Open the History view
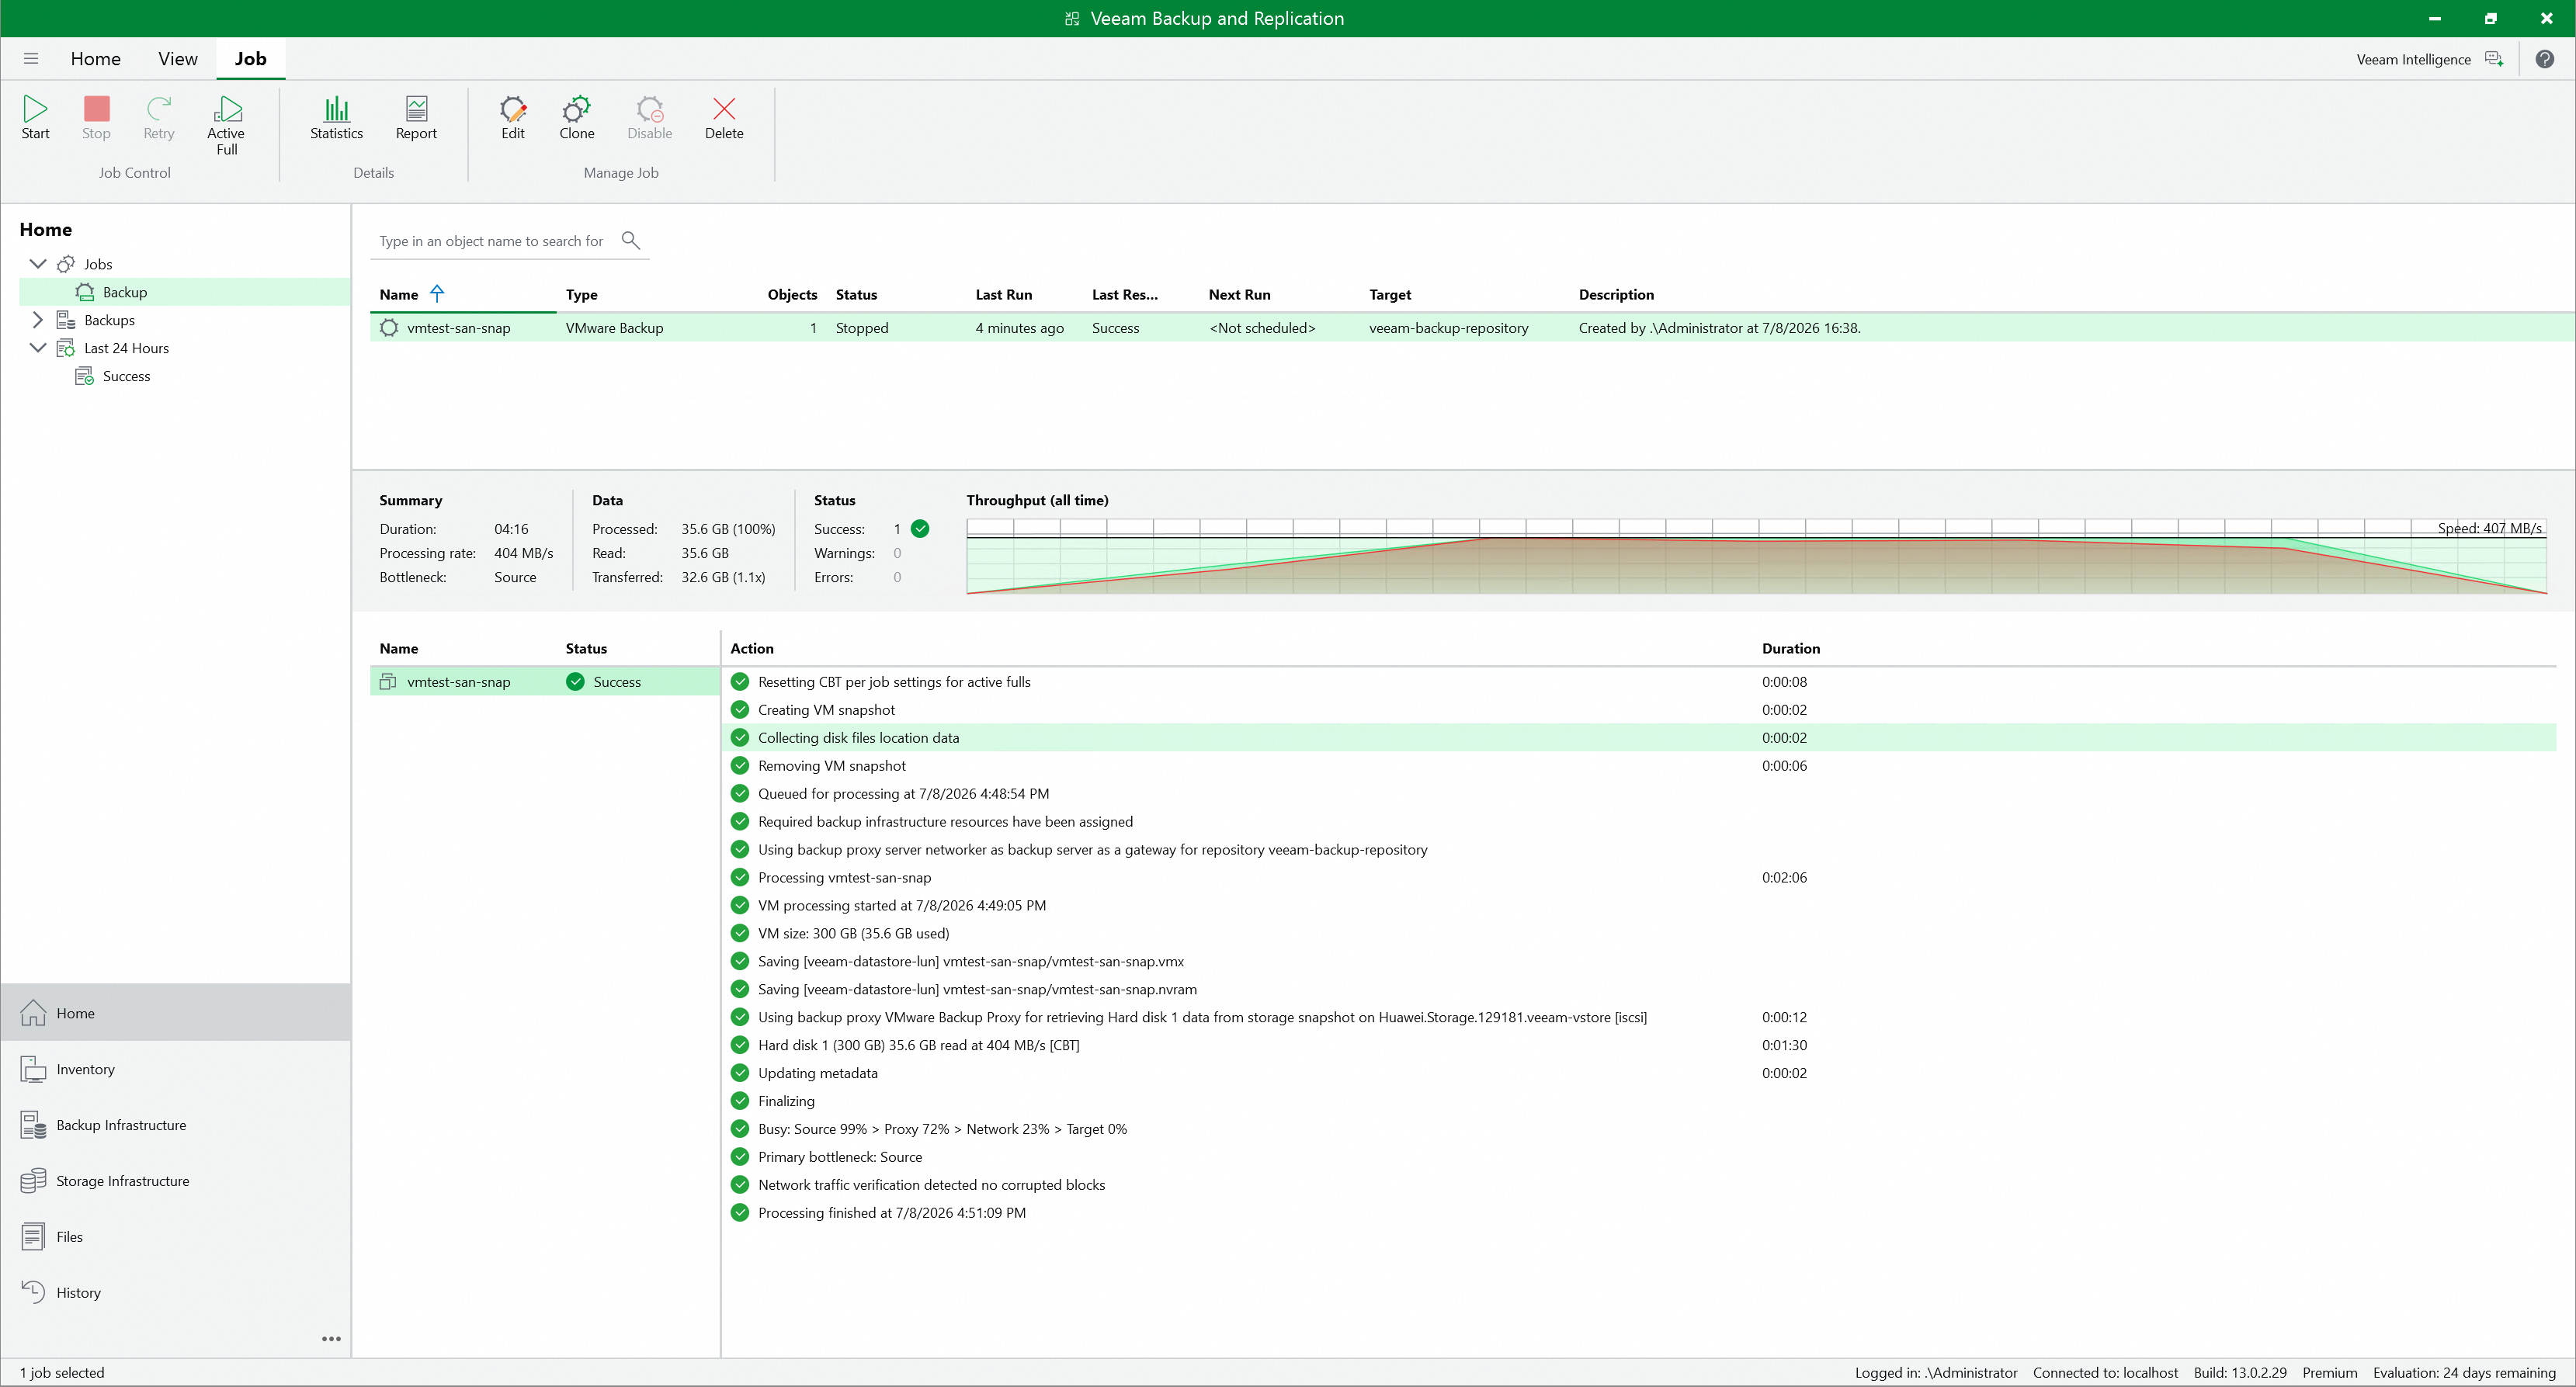Image resolution: width=2576 pixels, height=1387 pixels. pyautogui.click(x=176, y=1293)
